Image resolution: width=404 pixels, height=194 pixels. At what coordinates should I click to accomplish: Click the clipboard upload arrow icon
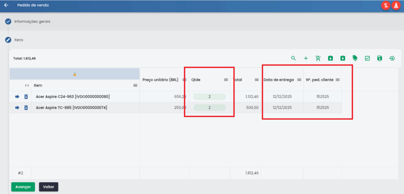343,58
